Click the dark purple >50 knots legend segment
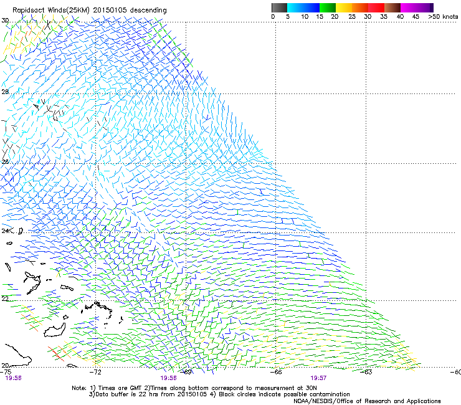Image resolution: width=461 pixels, height=405 pixels. tap(432, 7)
